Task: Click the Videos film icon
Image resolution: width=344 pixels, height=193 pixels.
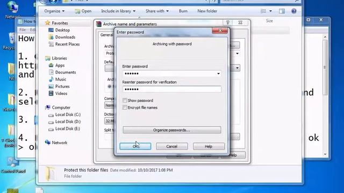Action: [x=51, y=93]
